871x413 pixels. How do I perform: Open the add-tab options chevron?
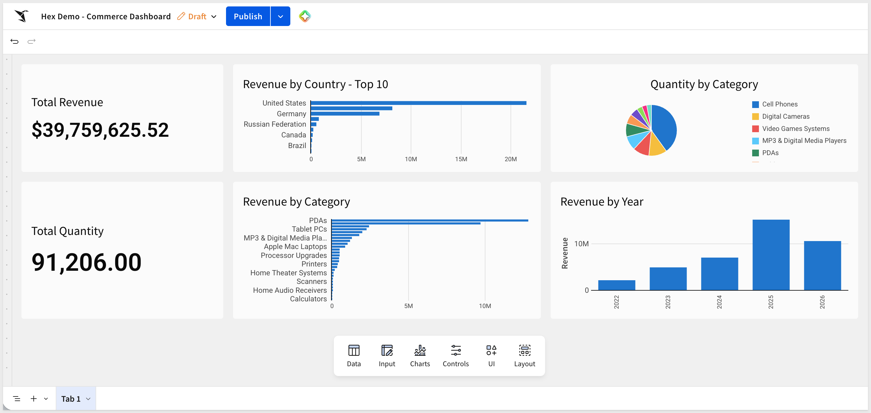point(46,399)
